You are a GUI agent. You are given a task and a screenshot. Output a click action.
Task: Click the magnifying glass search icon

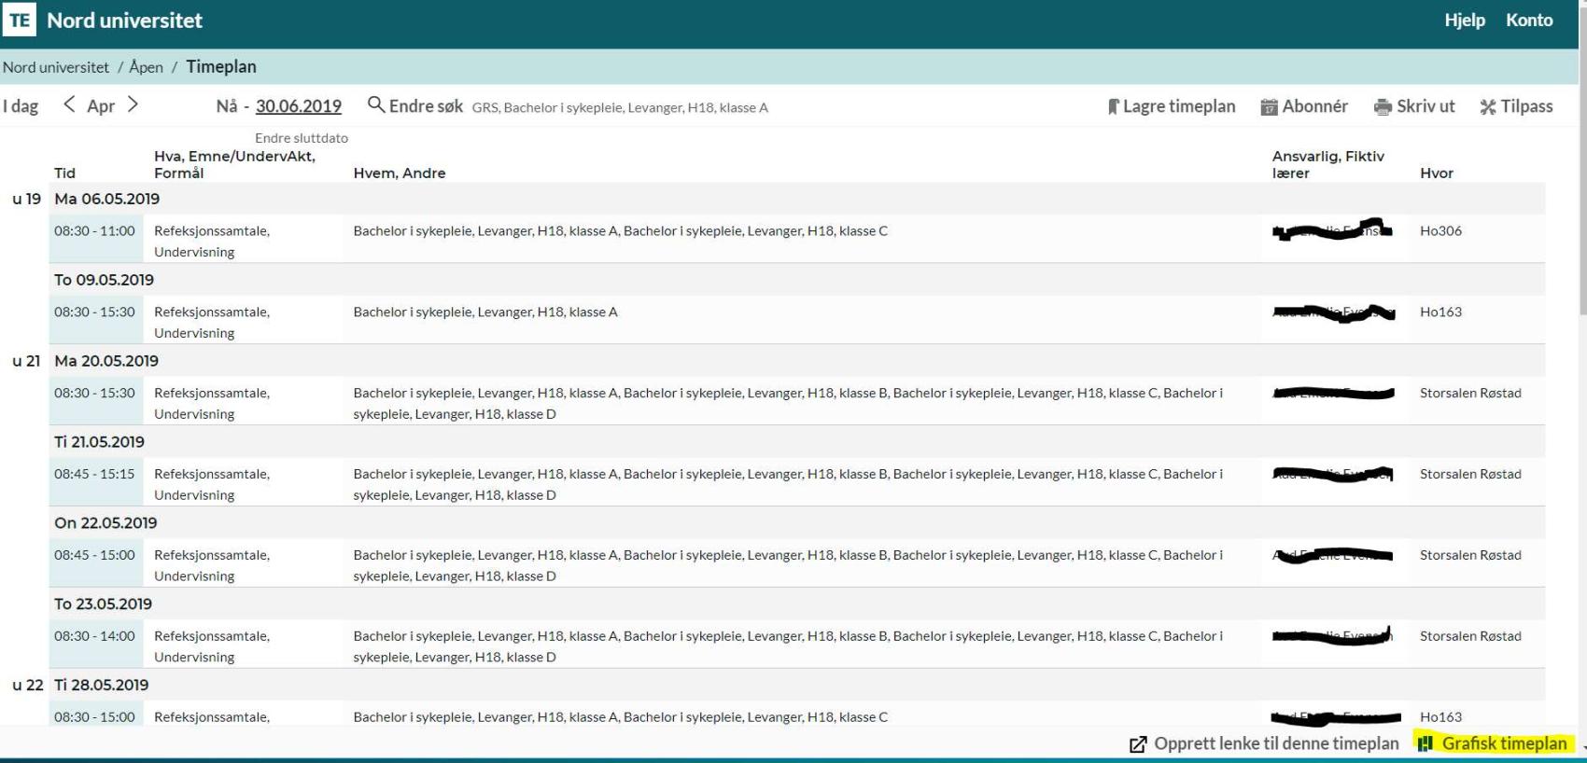coord(375,104)
